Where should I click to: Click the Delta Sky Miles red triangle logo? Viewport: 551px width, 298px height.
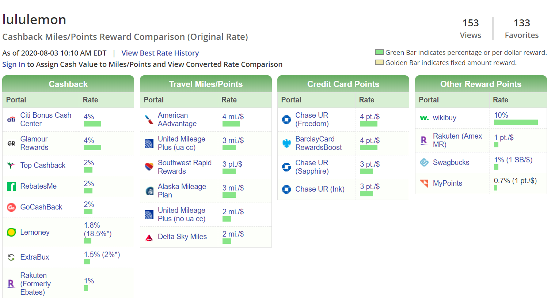point(149,237)
